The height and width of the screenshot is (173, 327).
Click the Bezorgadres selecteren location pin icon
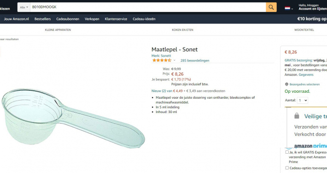[286, 84]
